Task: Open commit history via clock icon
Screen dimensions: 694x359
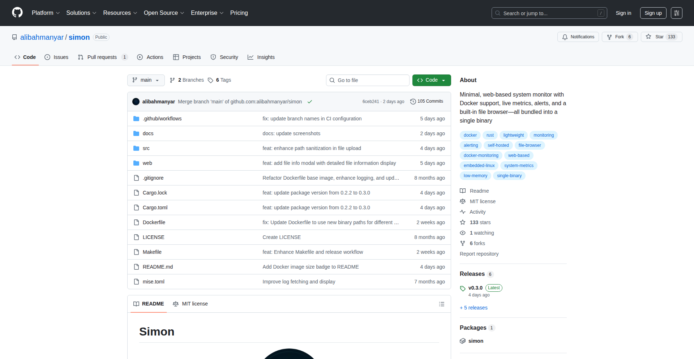Action: click(x=413, y=101)
